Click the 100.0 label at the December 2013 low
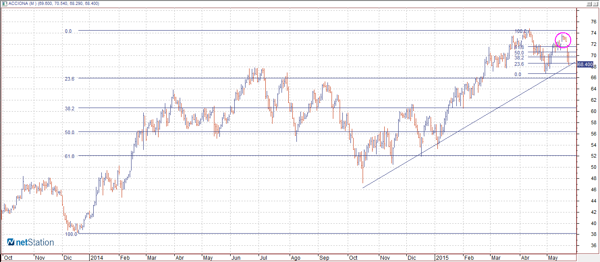The image size is (600, 262). point(71,234)
